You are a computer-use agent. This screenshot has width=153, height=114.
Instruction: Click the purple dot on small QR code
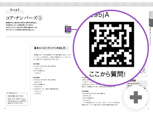[68, 29]
